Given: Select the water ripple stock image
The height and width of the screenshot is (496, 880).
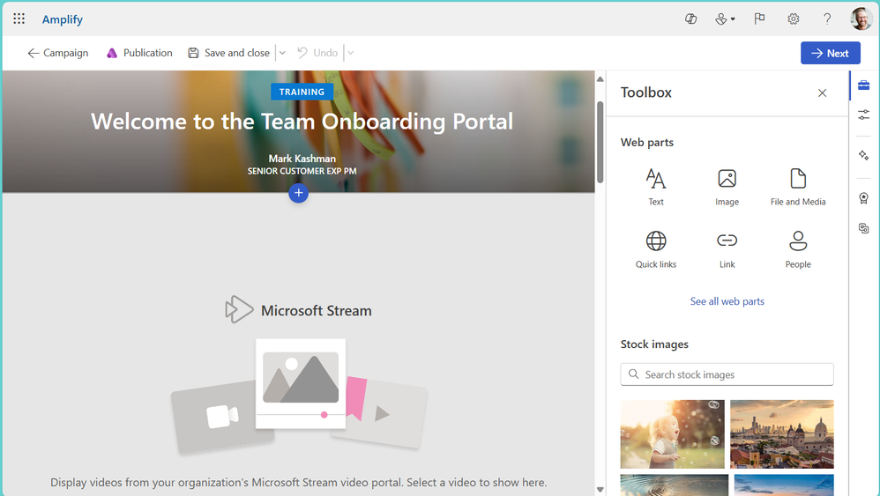Looking at the screenshot, I should 674,485.
